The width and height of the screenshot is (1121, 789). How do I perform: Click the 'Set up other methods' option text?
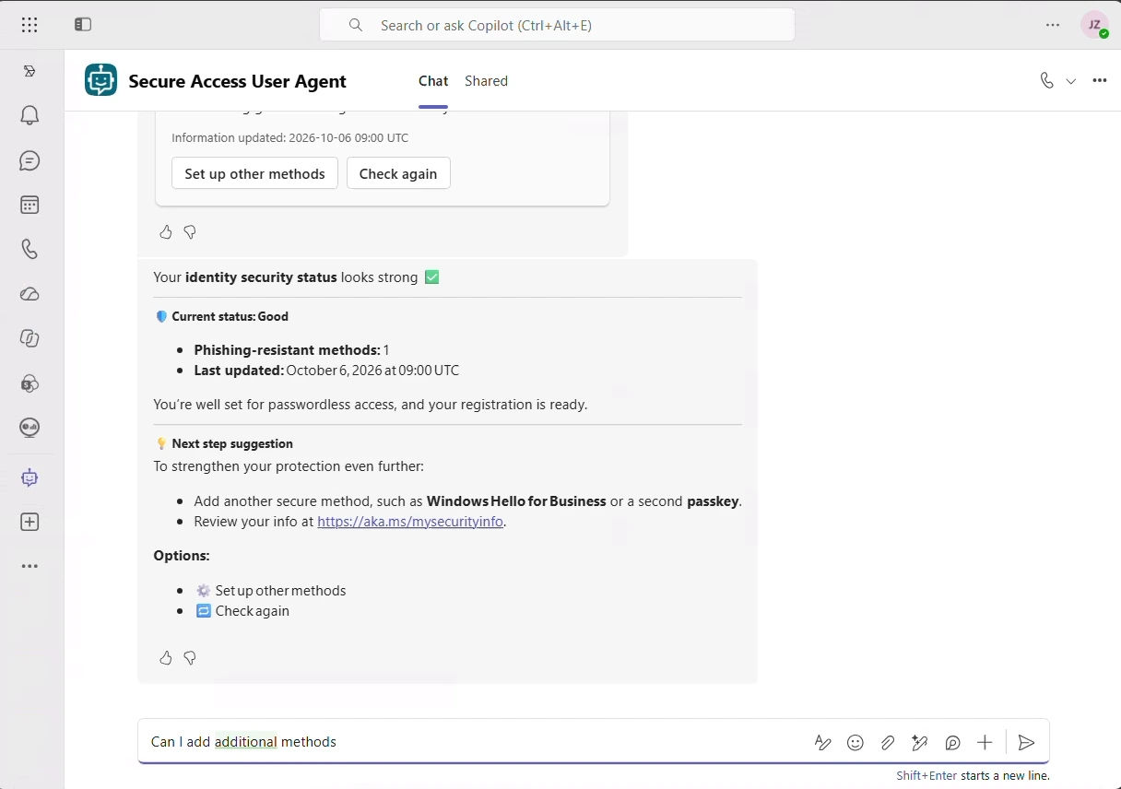click(280, 591)
